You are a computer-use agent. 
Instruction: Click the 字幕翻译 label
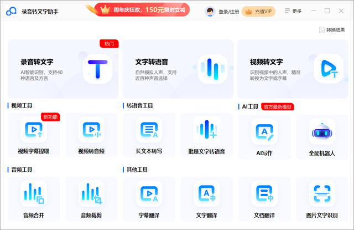[x=149, y=215]
